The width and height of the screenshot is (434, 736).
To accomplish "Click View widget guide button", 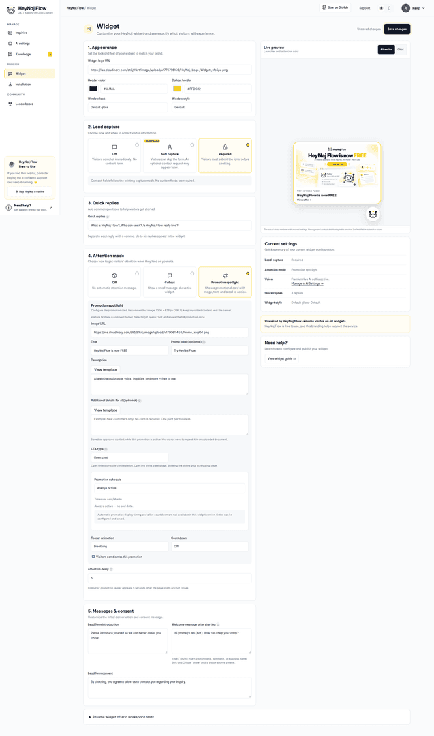I will [x=281, y=358].
